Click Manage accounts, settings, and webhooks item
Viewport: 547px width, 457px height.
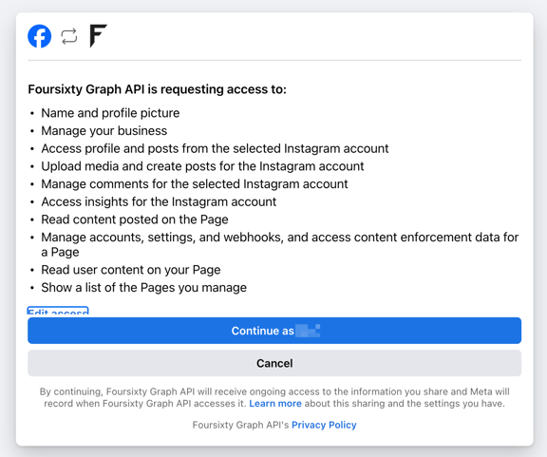click(x=280, y=244)
